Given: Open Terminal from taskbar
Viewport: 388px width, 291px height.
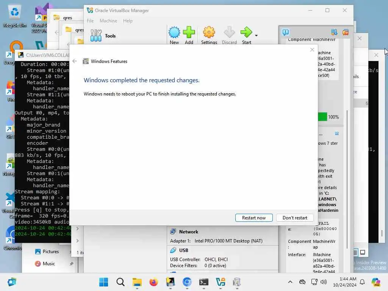Looking at the screenshot, I should pos(203,282).
